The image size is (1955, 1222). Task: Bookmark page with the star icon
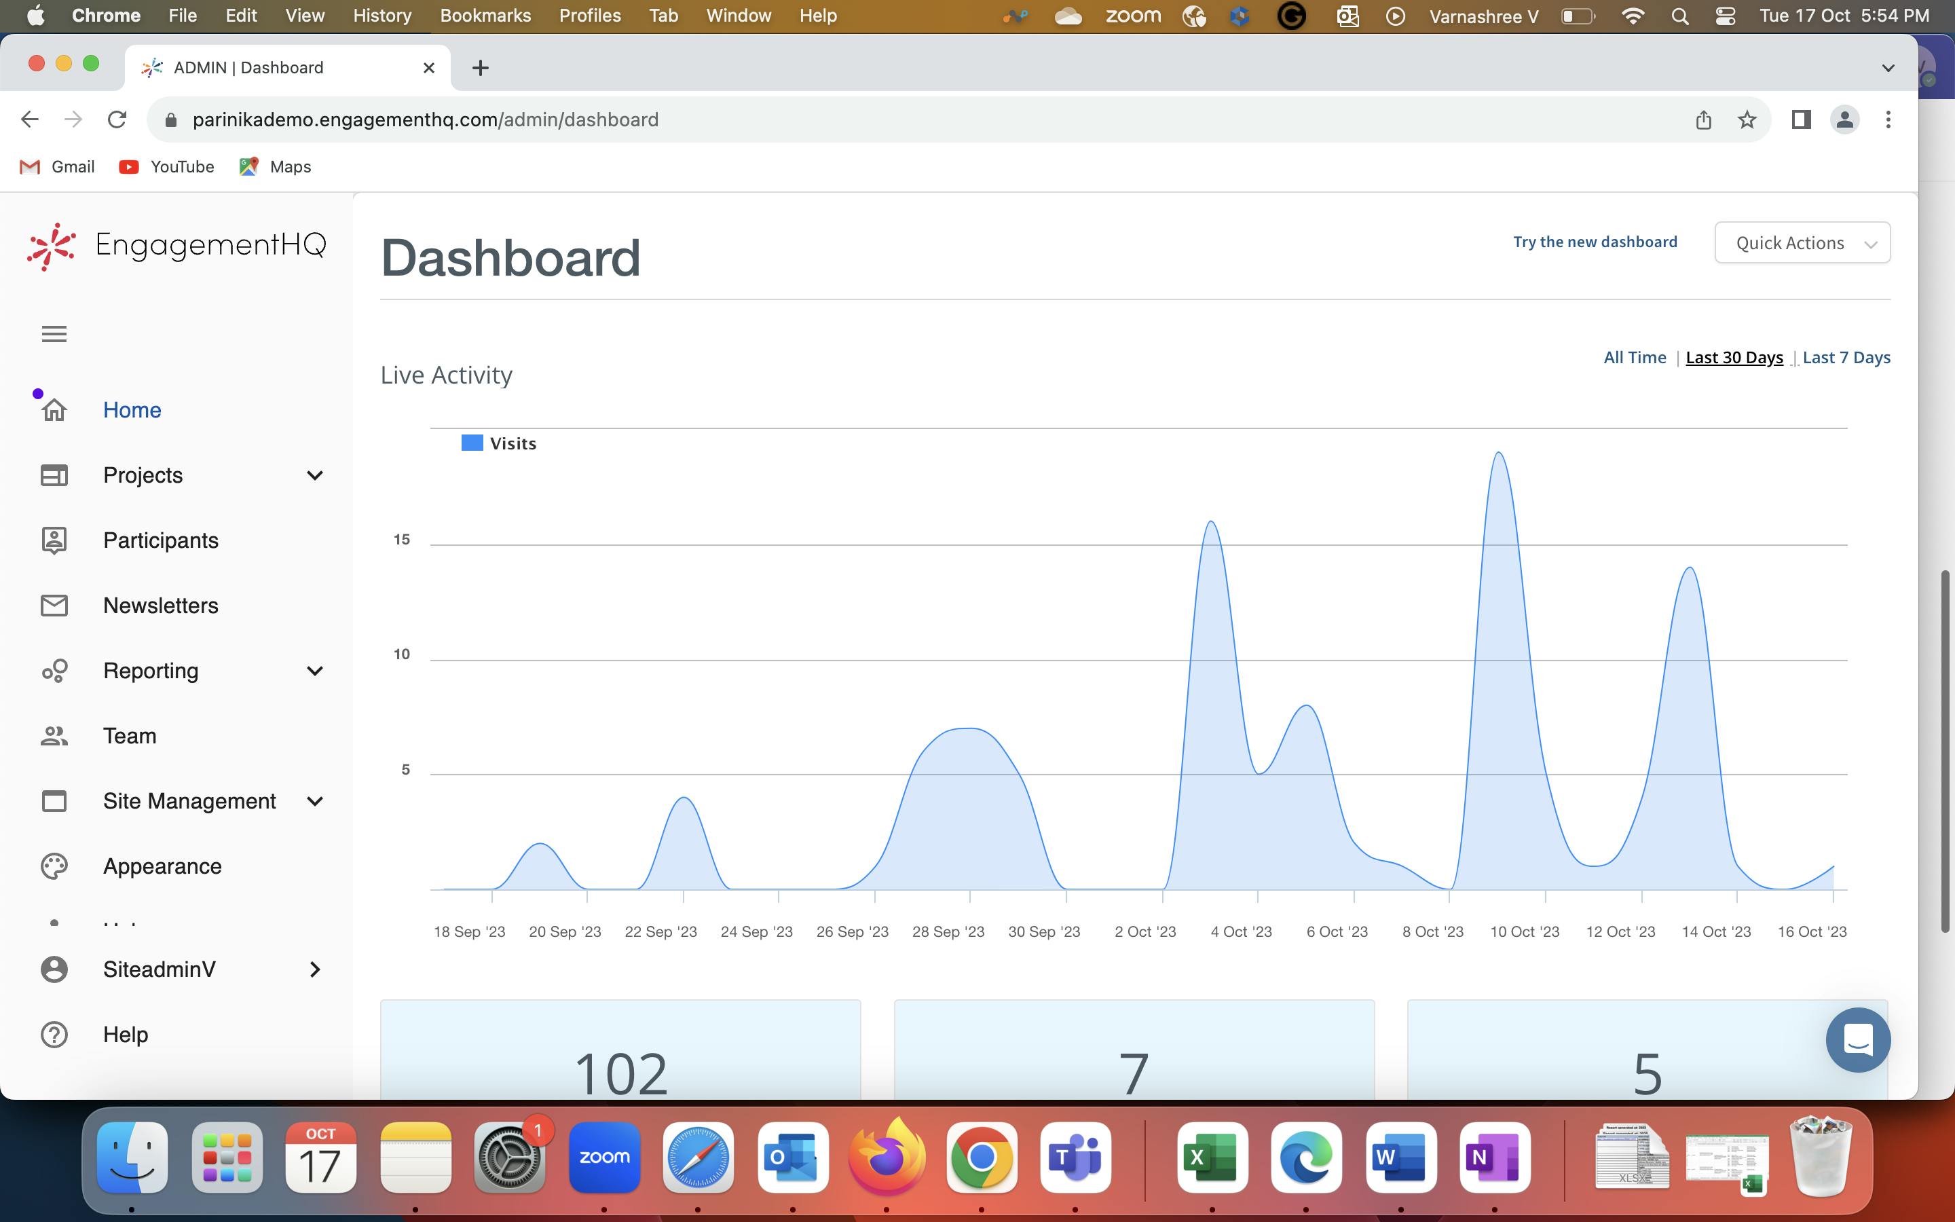(x=1747, y=119)
